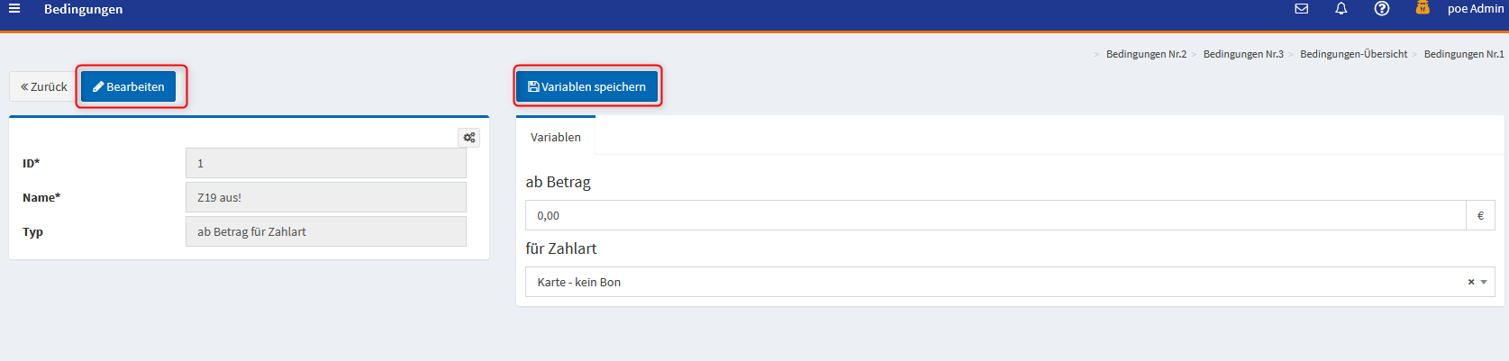The width and height of the screenshot is (1509, 361).
Task: Click the Bearbeiten button
Action: click(129, 86)
